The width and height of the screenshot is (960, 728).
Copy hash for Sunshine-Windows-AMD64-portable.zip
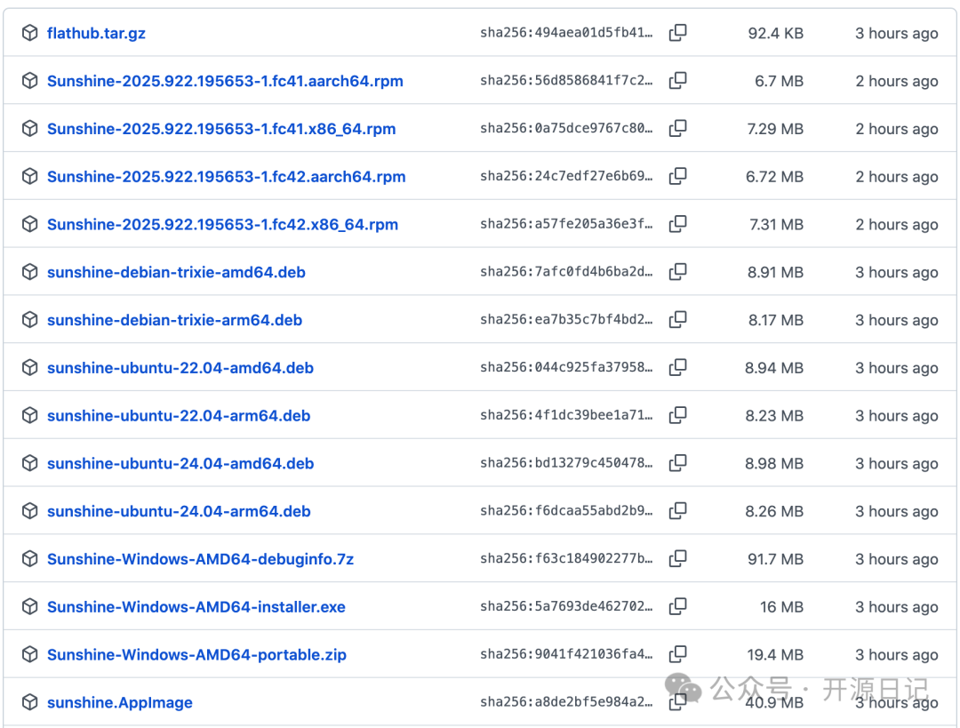(677, 655)
